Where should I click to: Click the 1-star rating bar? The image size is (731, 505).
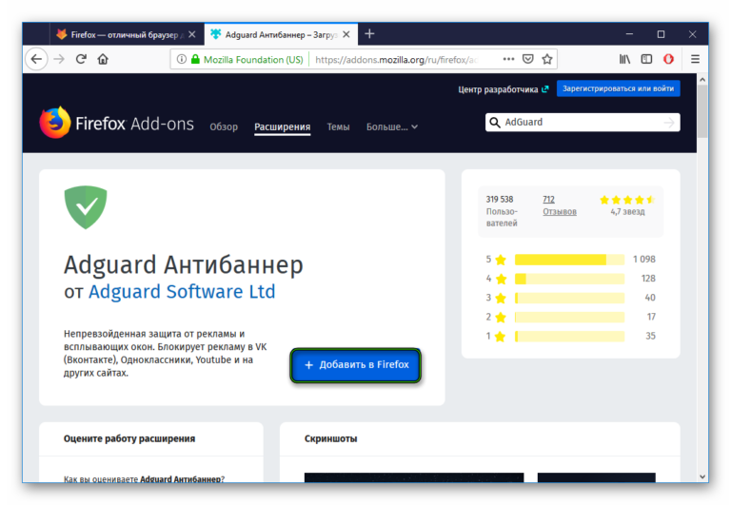pyautogui.click(x=570, y=336)
